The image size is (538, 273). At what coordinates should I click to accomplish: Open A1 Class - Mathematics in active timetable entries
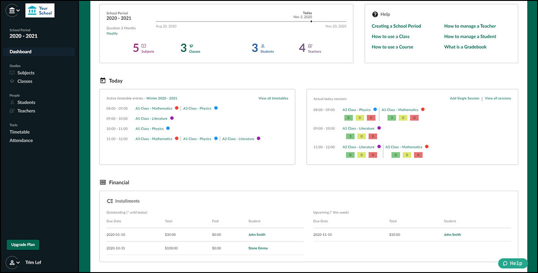click(154, 108)
